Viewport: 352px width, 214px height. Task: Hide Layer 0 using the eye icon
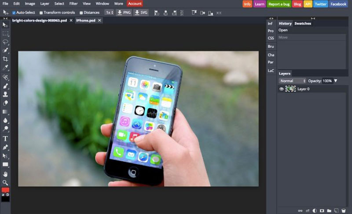pos(282,89)
